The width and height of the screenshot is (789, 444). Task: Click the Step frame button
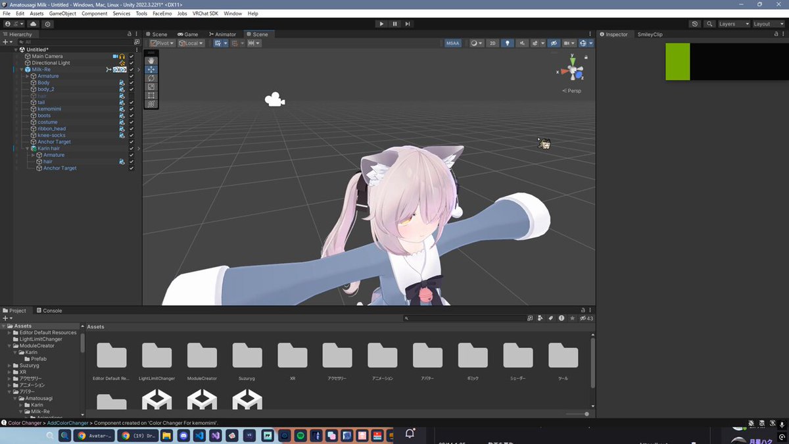point(408,24)
